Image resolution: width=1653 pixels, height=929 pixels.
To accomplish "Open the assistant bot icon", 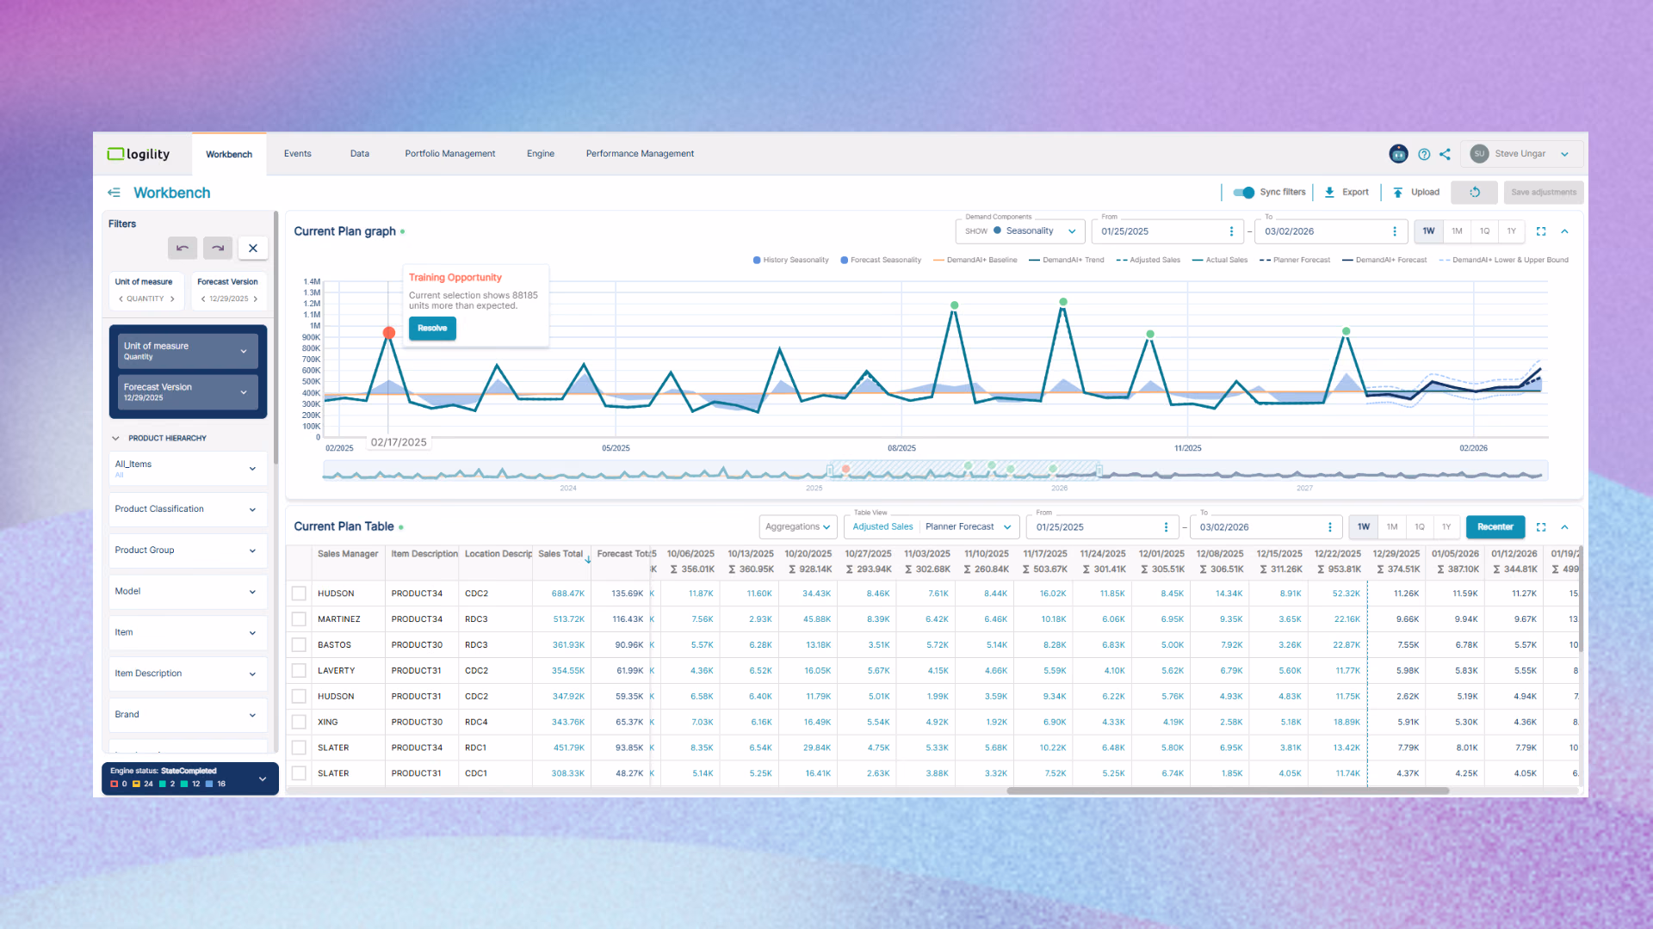I will (x=1398, y=154).
